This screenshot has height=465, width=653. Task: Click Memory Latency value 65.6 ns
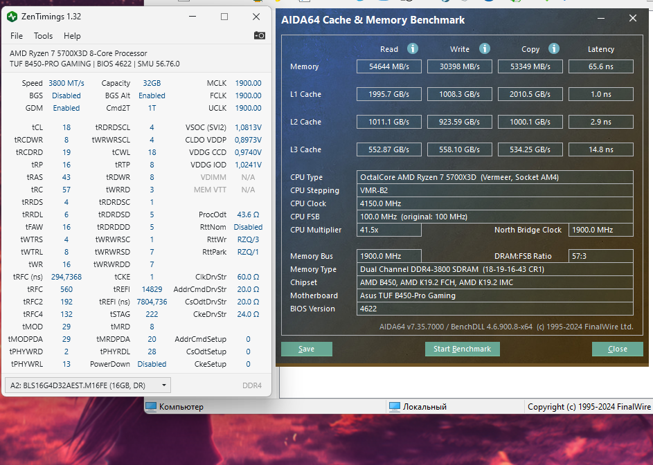[x=601, y=66]
